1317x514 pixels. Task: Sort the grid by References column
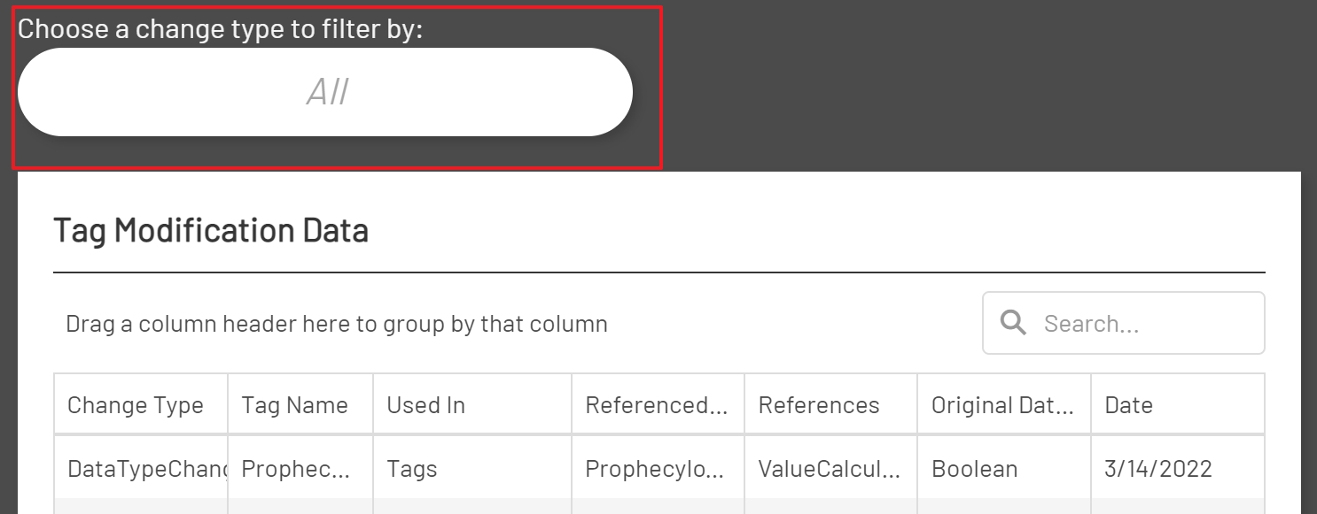(818, 404)
